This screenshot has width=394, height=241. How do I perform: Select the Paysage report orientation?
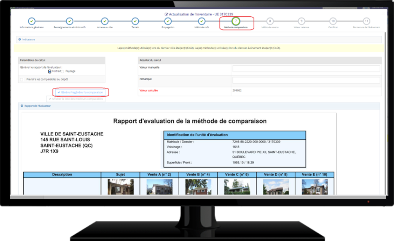pos(63,72)
